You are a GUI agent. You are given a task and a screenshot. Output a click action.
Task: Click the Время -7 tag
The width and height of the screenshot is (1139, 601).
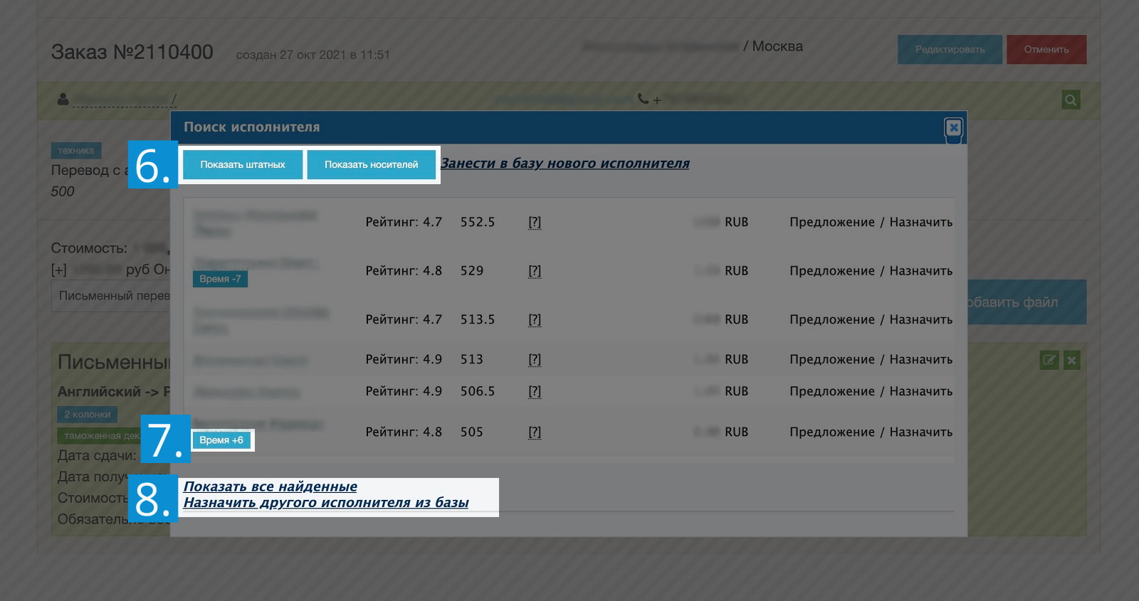[x=220, y=279]
